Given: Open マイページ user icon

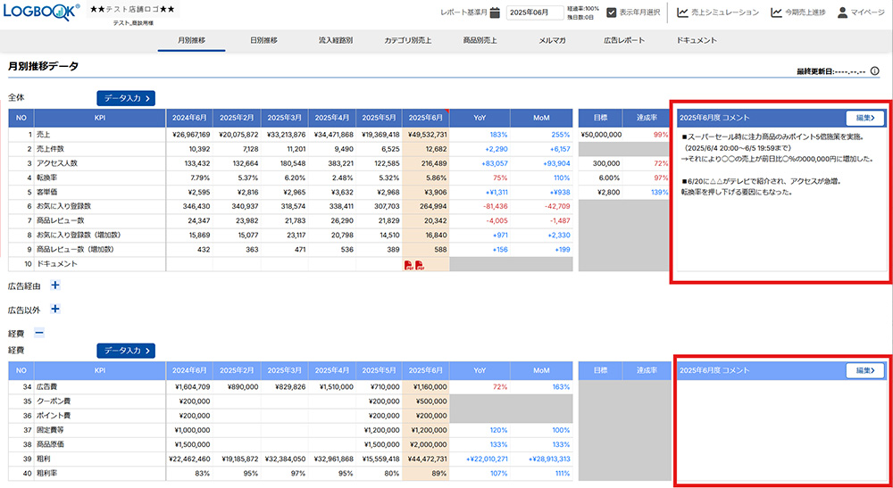Looking at the screenshot, I should 842,12.
